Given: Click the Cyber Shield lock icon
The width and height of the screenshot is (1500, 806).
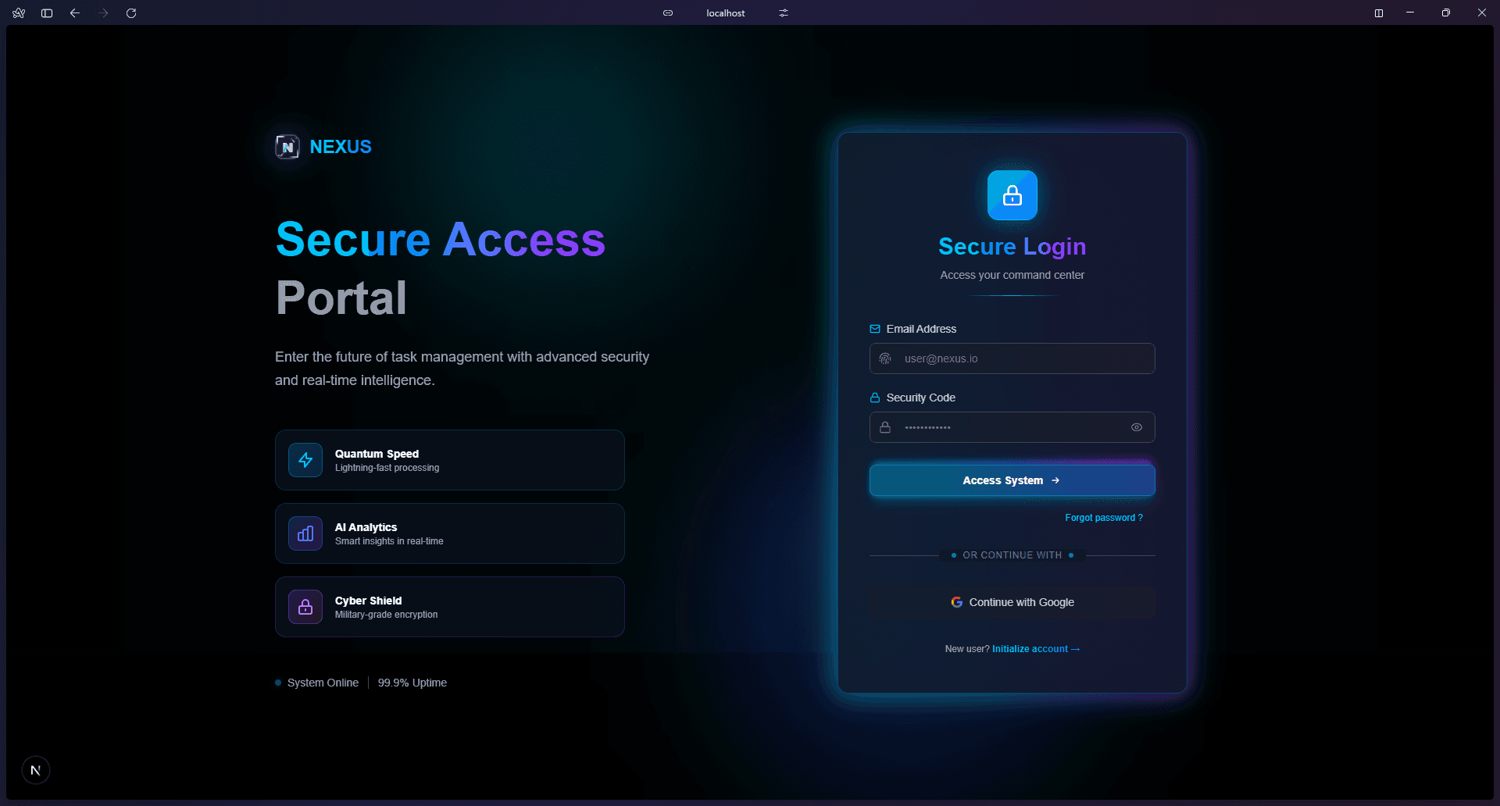Looking at the screenshot, I should [305, 607].
